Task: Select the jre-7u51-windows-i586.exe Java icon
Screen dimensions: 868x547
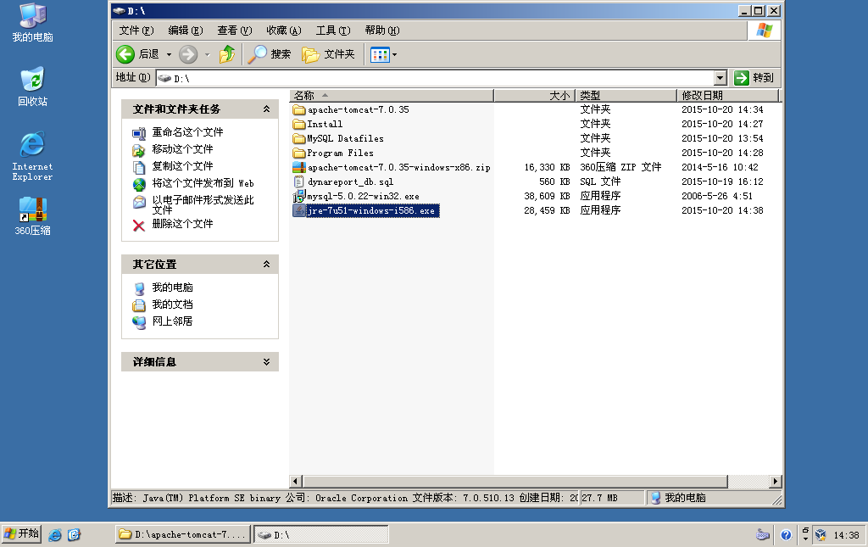Action: point(299,210)
